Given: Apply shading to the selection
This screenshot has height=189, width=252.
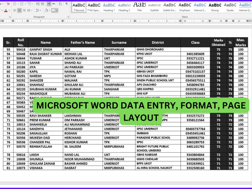Looking at the screenshot, I should (x=46, y=10).
